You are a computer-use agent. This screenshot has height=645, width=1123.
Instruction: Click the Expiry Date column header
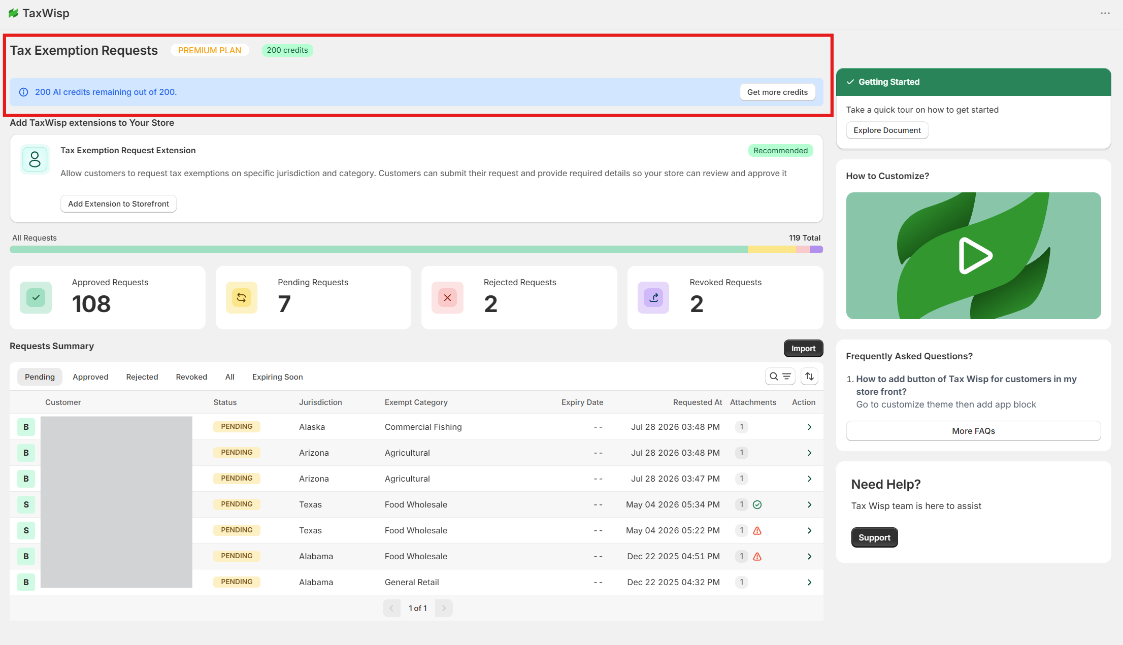[x=582, y=402]
